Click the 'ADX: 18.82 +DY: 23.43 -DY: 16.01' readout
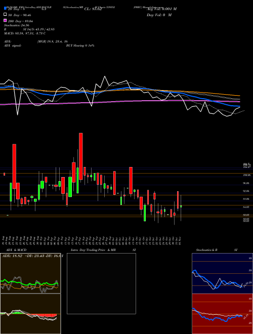Viewport: 253px width, 334px height. tap(32, 256)
